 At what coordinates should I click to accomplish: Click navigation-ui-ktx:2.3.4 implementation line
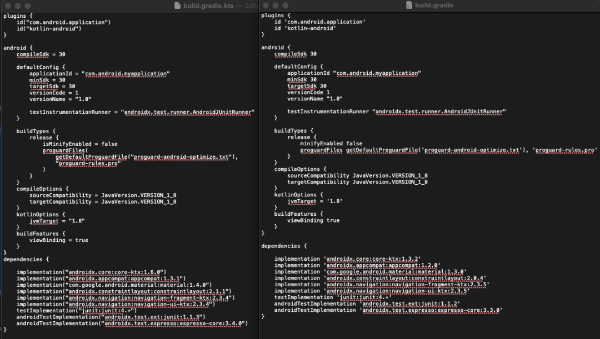coord(116,304)
